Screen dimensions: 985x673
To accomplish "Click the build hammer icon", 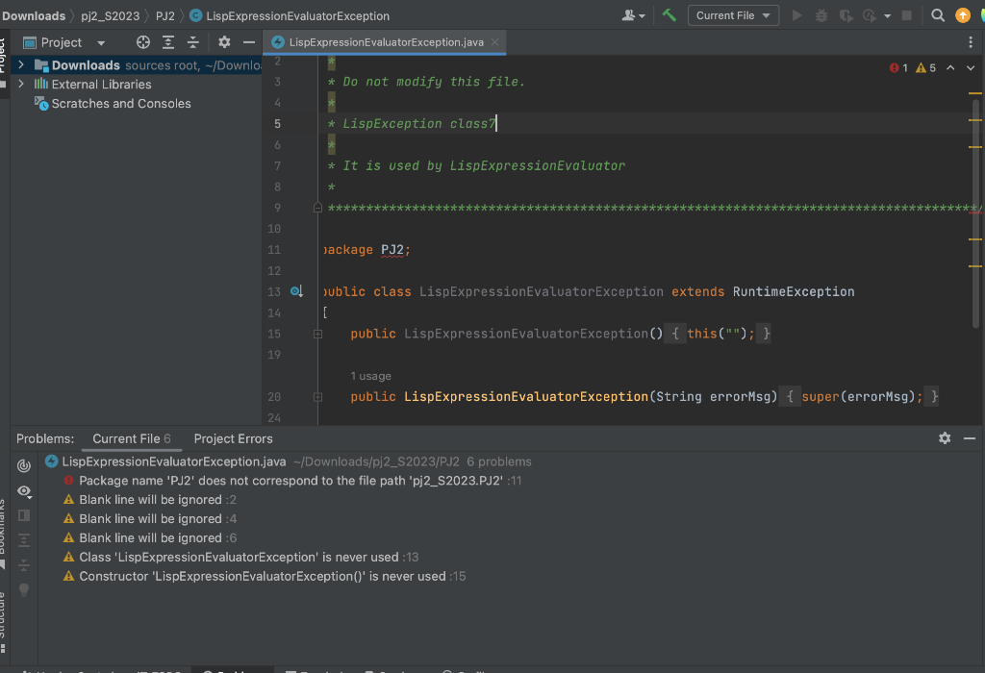I will [669, 14].
